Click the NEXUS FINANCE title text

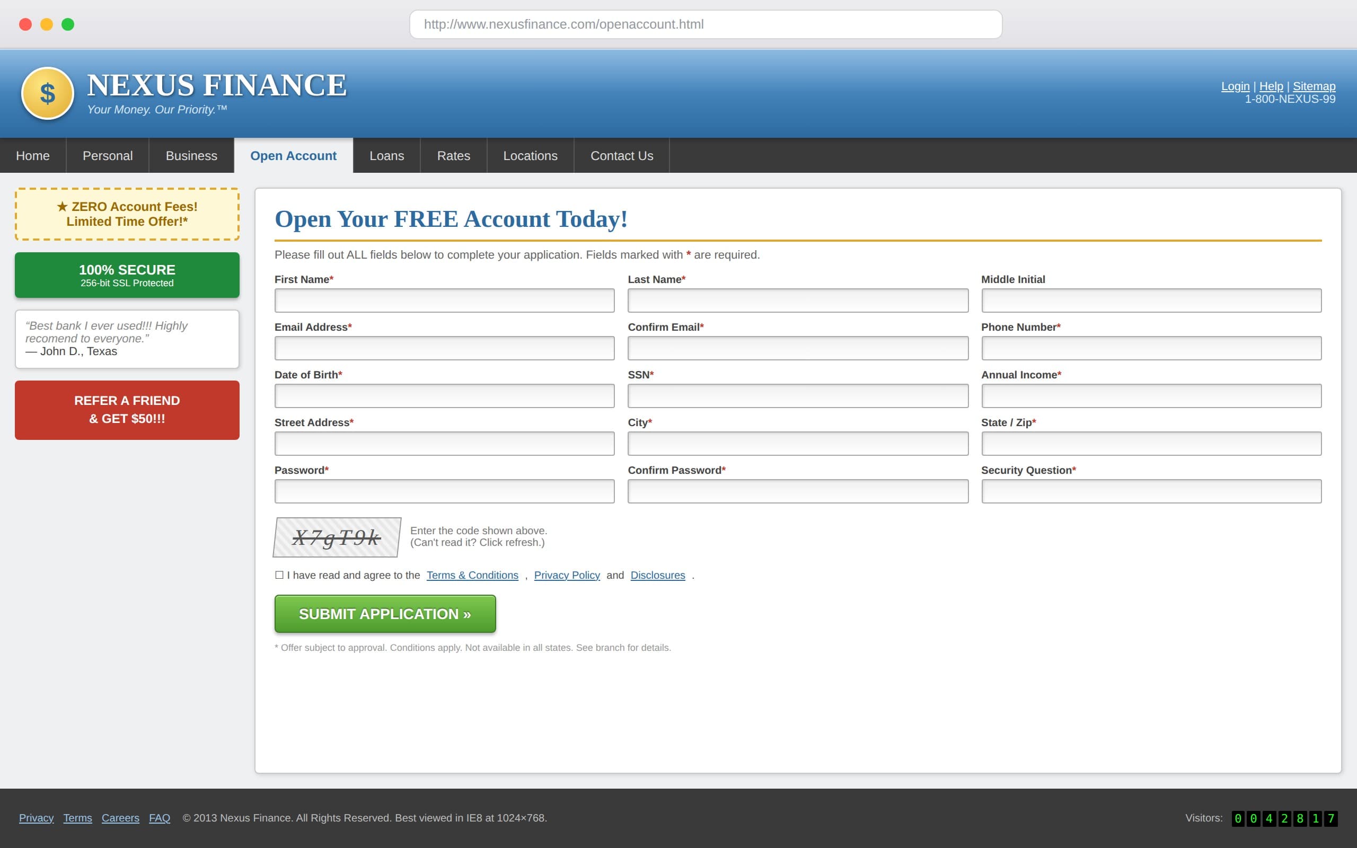(217, 85)
